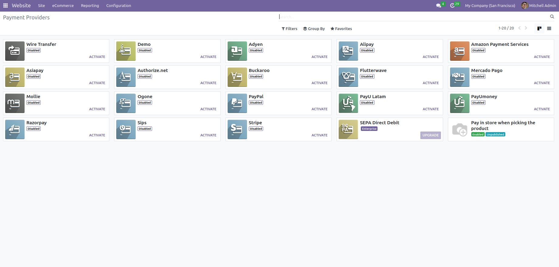Click the Mercado Pago provider icon
This screenshot has height=267, width=559.
[460, 77]
